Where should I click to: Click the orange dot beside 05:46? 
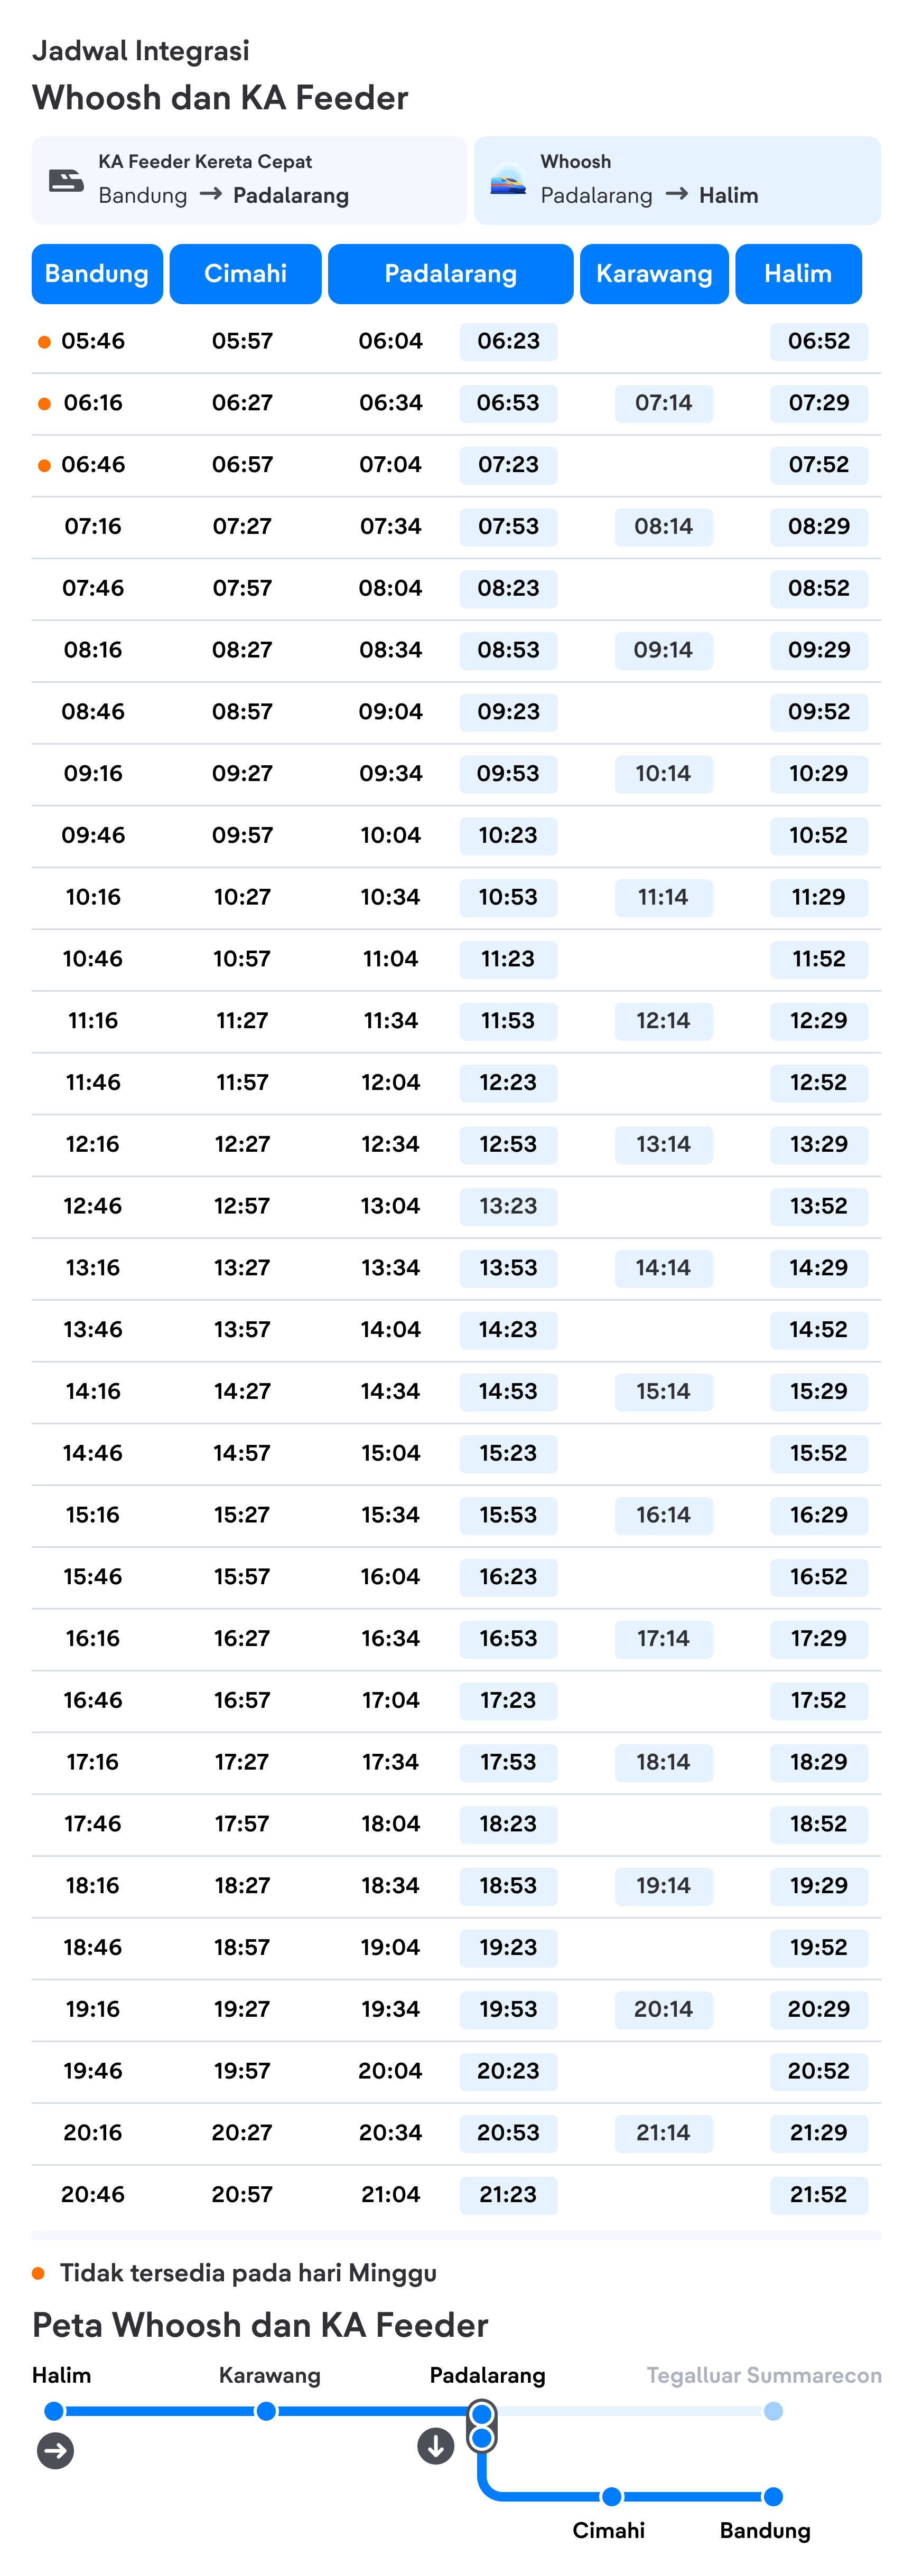pos(44,342)
